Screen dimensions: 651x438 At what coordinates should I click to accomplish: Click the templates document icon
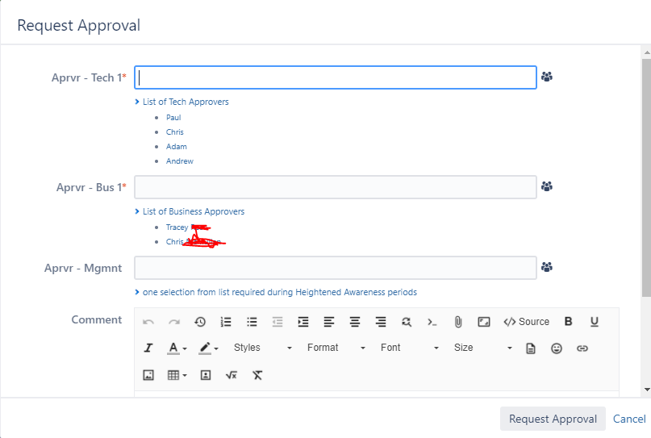(531, 348)
